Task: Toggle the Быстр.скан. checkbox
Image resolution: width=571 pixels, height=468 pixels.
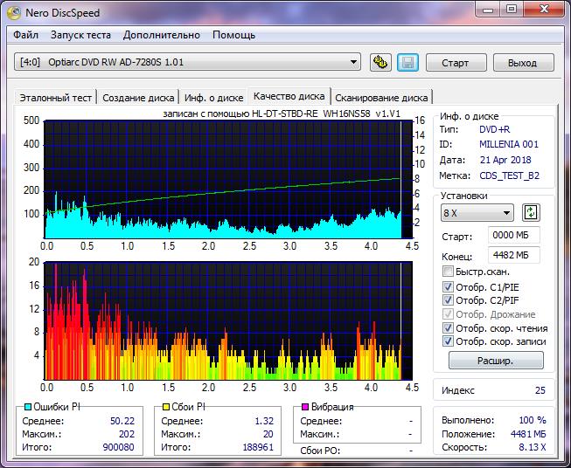Action: coord(449,272)
